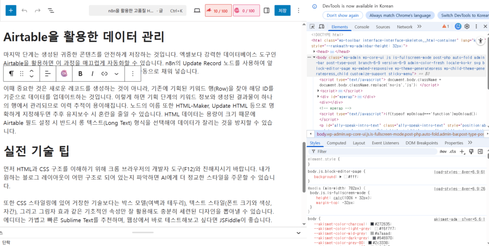
Task: Open DevTools settings gear
Action: tap(468, 27)
